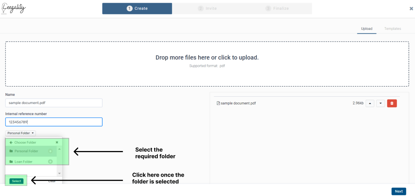Click the Leegality logo
The image size is (415, 196).
(x=13, y=8)
